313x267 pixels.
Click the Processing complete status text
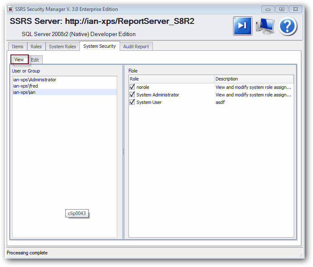click(27, 253)
